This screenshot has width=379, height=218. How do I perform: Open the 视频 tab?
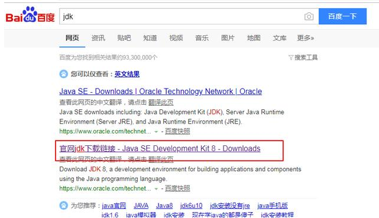point(176,38)
